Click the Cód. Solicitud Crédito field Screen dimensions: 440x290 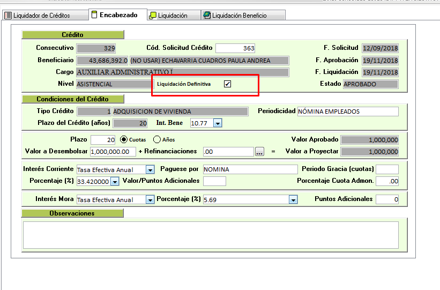click(x=235, y=48)
